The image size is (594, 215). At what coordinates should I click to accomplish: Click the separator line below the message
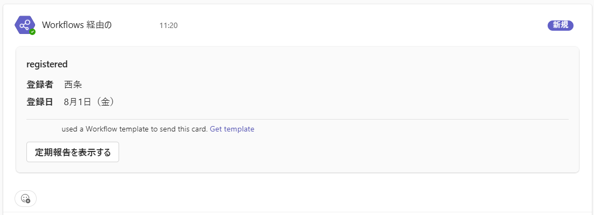point(297,212)
